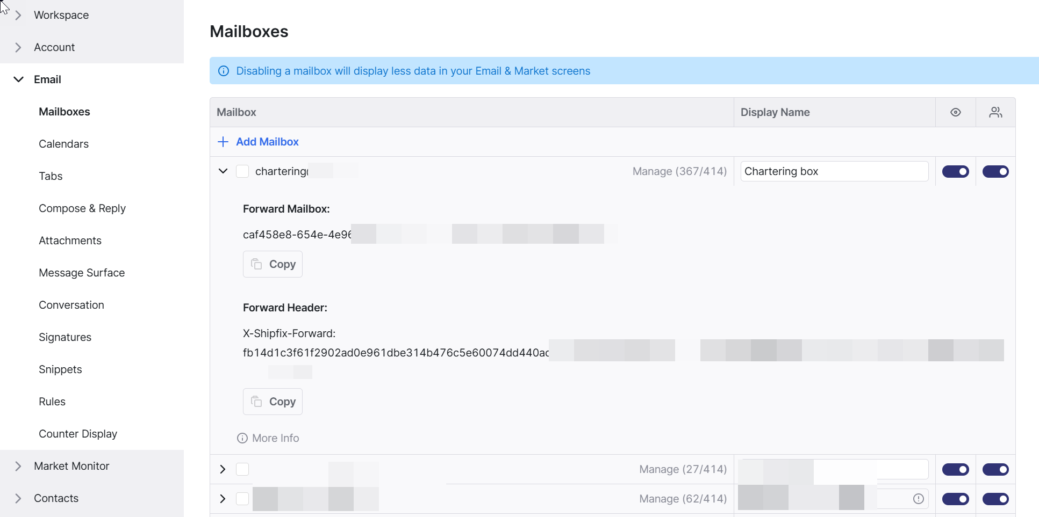Open the Calendars settings page

click(63, 144)
